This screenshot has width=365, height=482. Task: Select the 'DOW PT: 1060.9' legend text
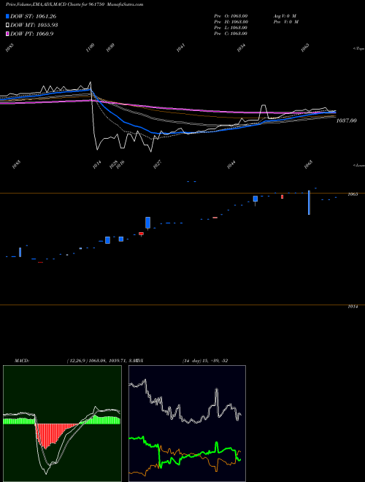coord(32,34)
